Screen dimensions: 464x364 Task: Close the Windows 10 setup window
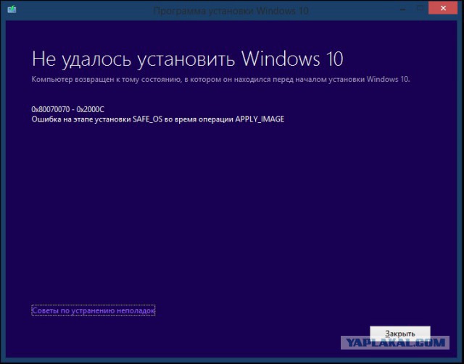tap(443, 9)
